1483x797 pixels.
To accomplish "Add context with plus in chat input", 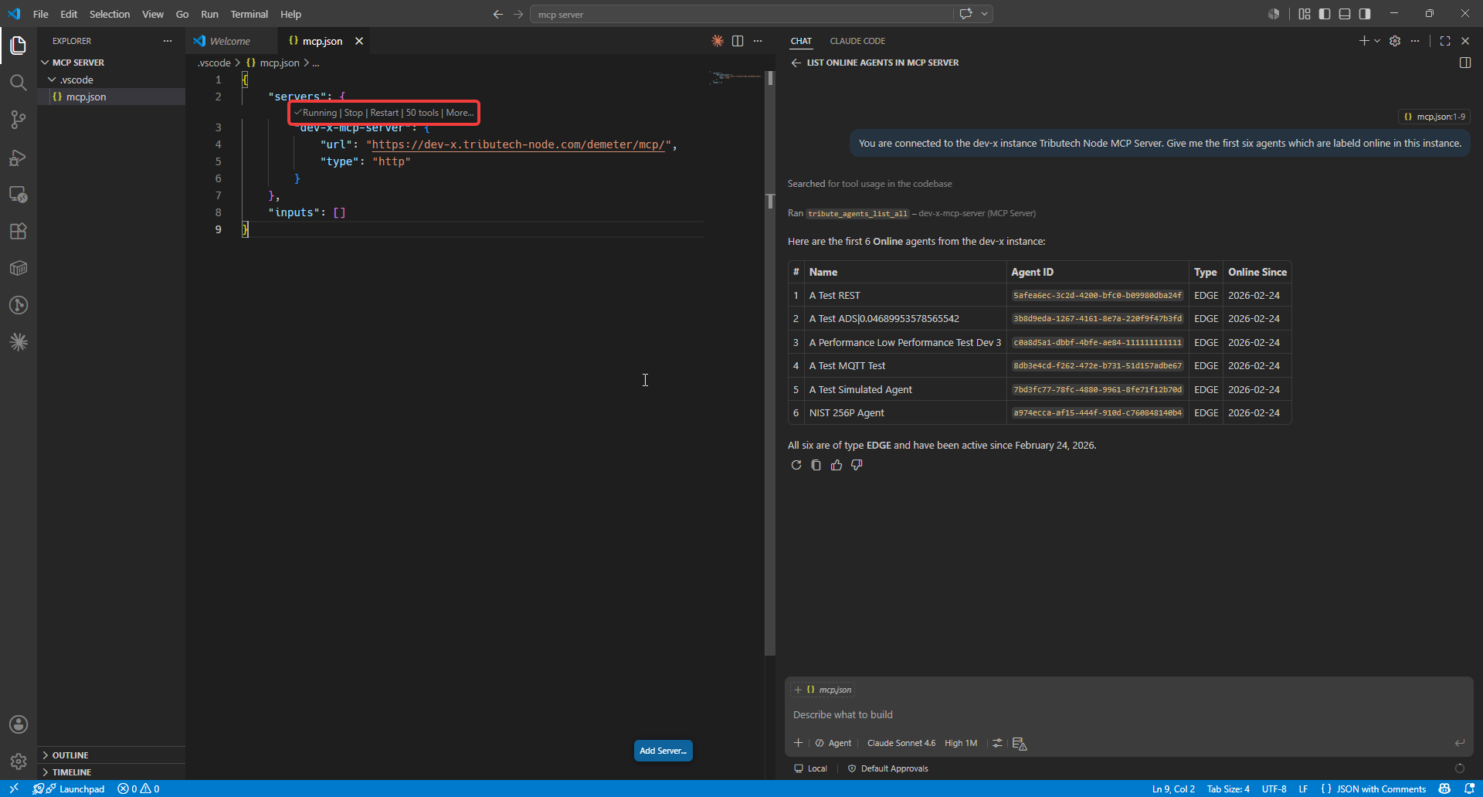I will [x=799, y=743].
